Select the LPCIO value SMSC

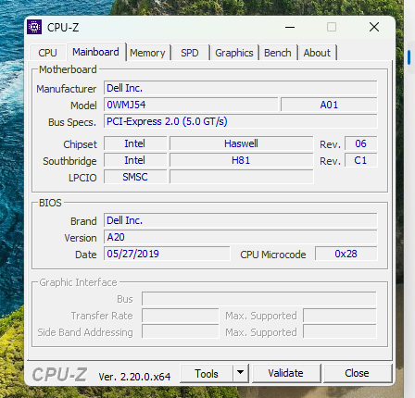[x=135, y=177]
